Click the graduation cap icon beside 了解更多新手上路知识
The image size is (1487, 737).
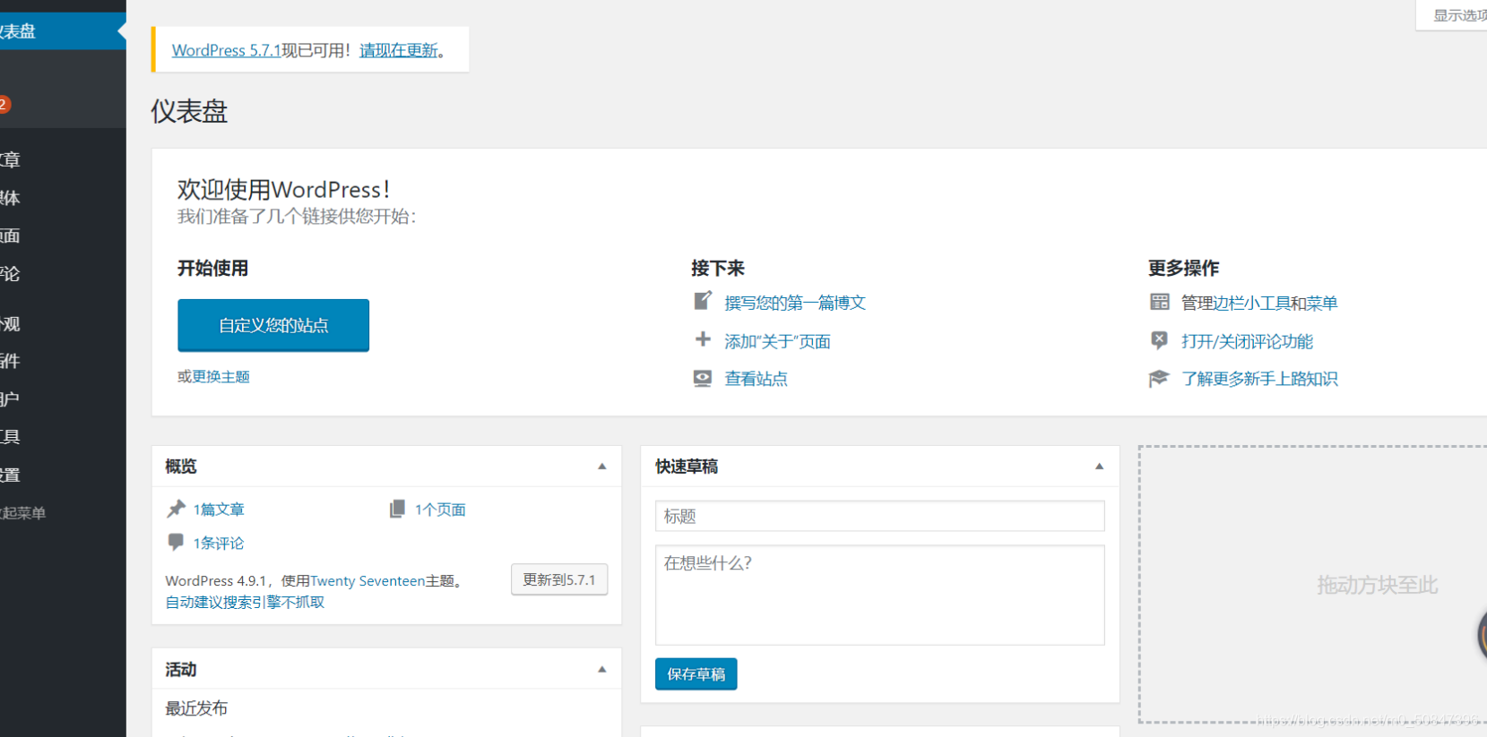point(1159,378)
